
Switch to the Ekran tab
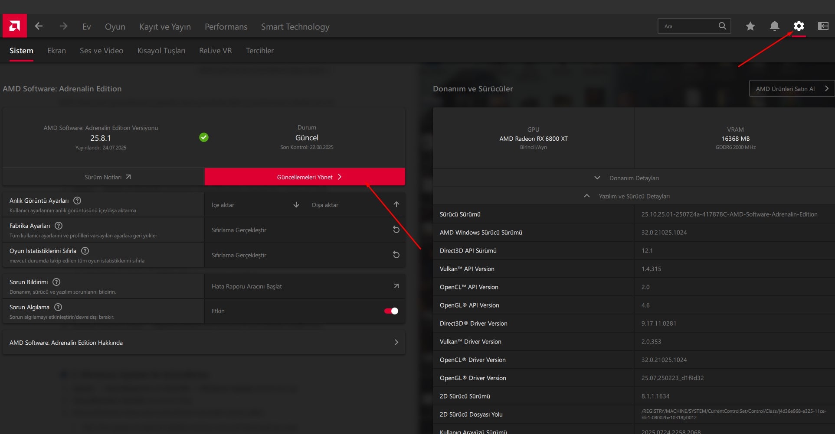56,51
